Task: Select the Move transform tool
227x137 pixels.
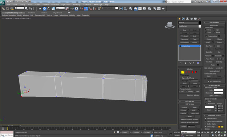Action: [45, 8]
